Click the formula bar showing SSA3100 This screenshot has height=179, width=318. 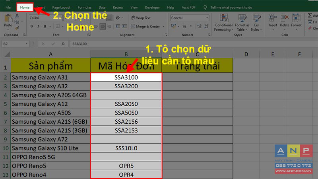coord(193,44)
